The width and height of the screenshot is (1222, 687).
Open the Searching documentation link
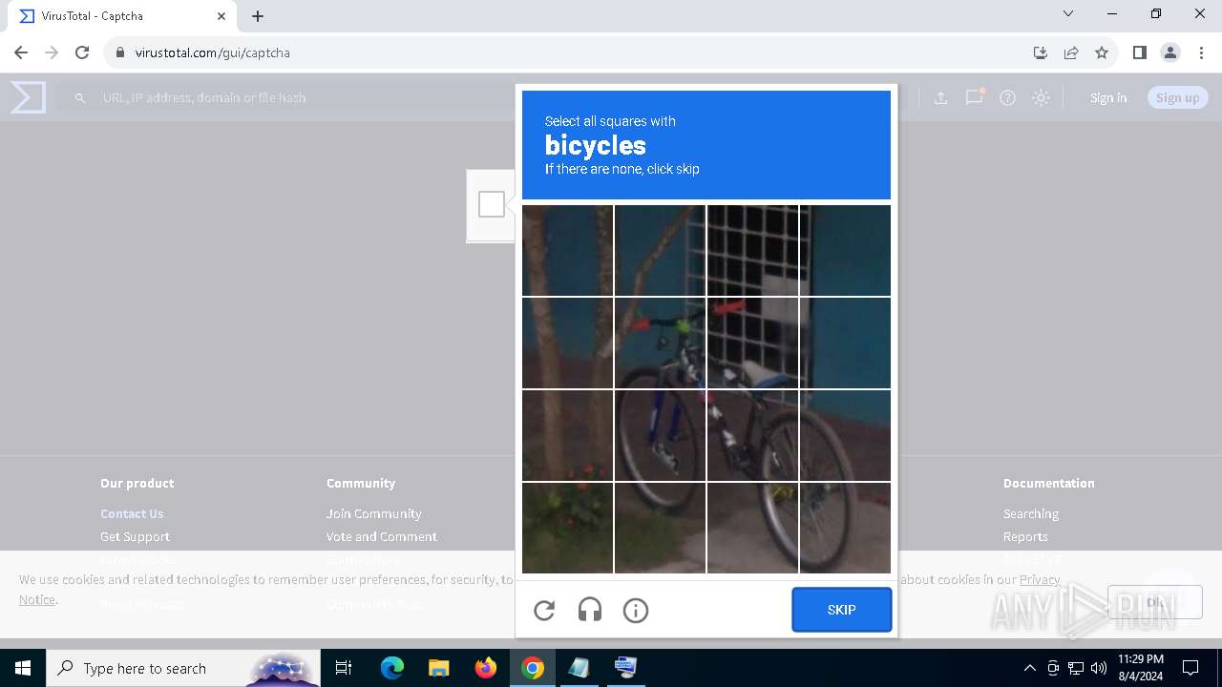tap(1031, 513)
